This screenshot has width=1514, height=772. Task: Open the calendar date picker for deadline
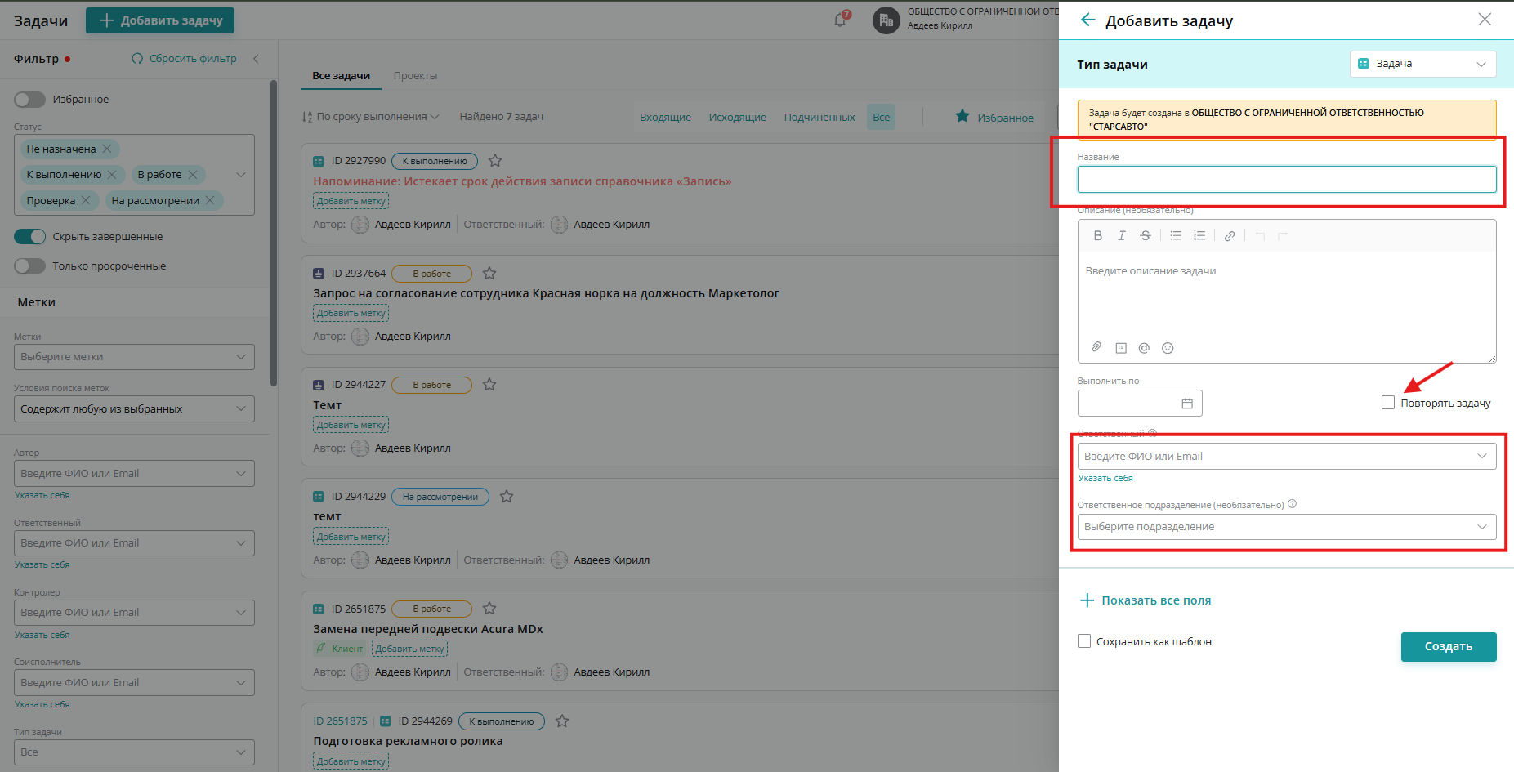pos(1187,404)
